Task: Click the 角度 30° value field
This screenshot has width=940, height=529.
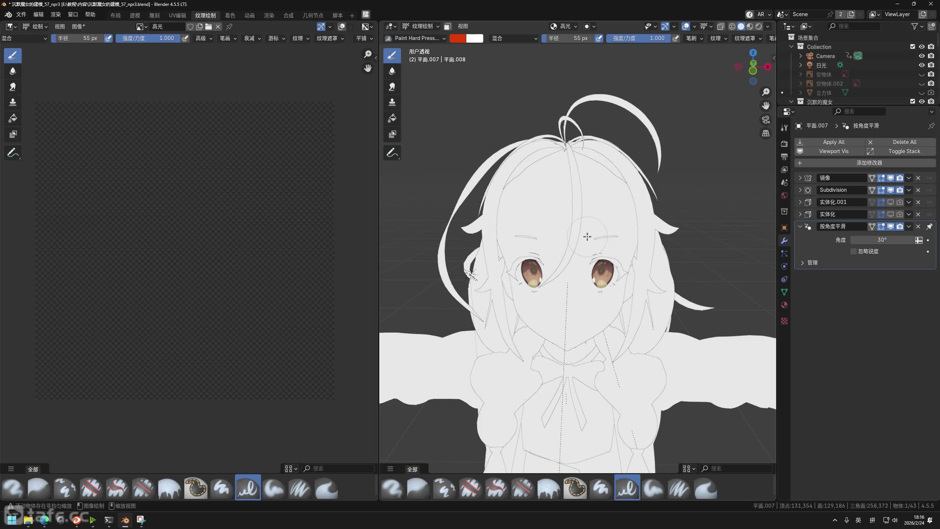Action: coord(881,240)
